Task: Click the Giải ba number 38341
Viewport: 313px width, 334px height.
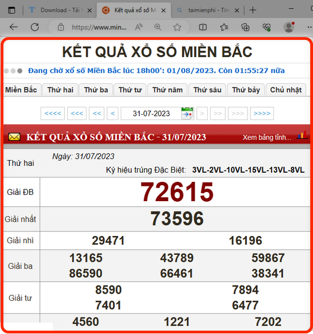Action: click(x=268, y=273)
